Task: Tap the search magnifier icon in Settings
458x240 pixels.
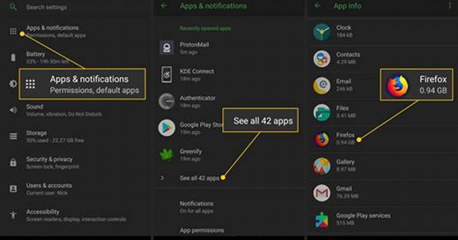Action: pos(13,7)
